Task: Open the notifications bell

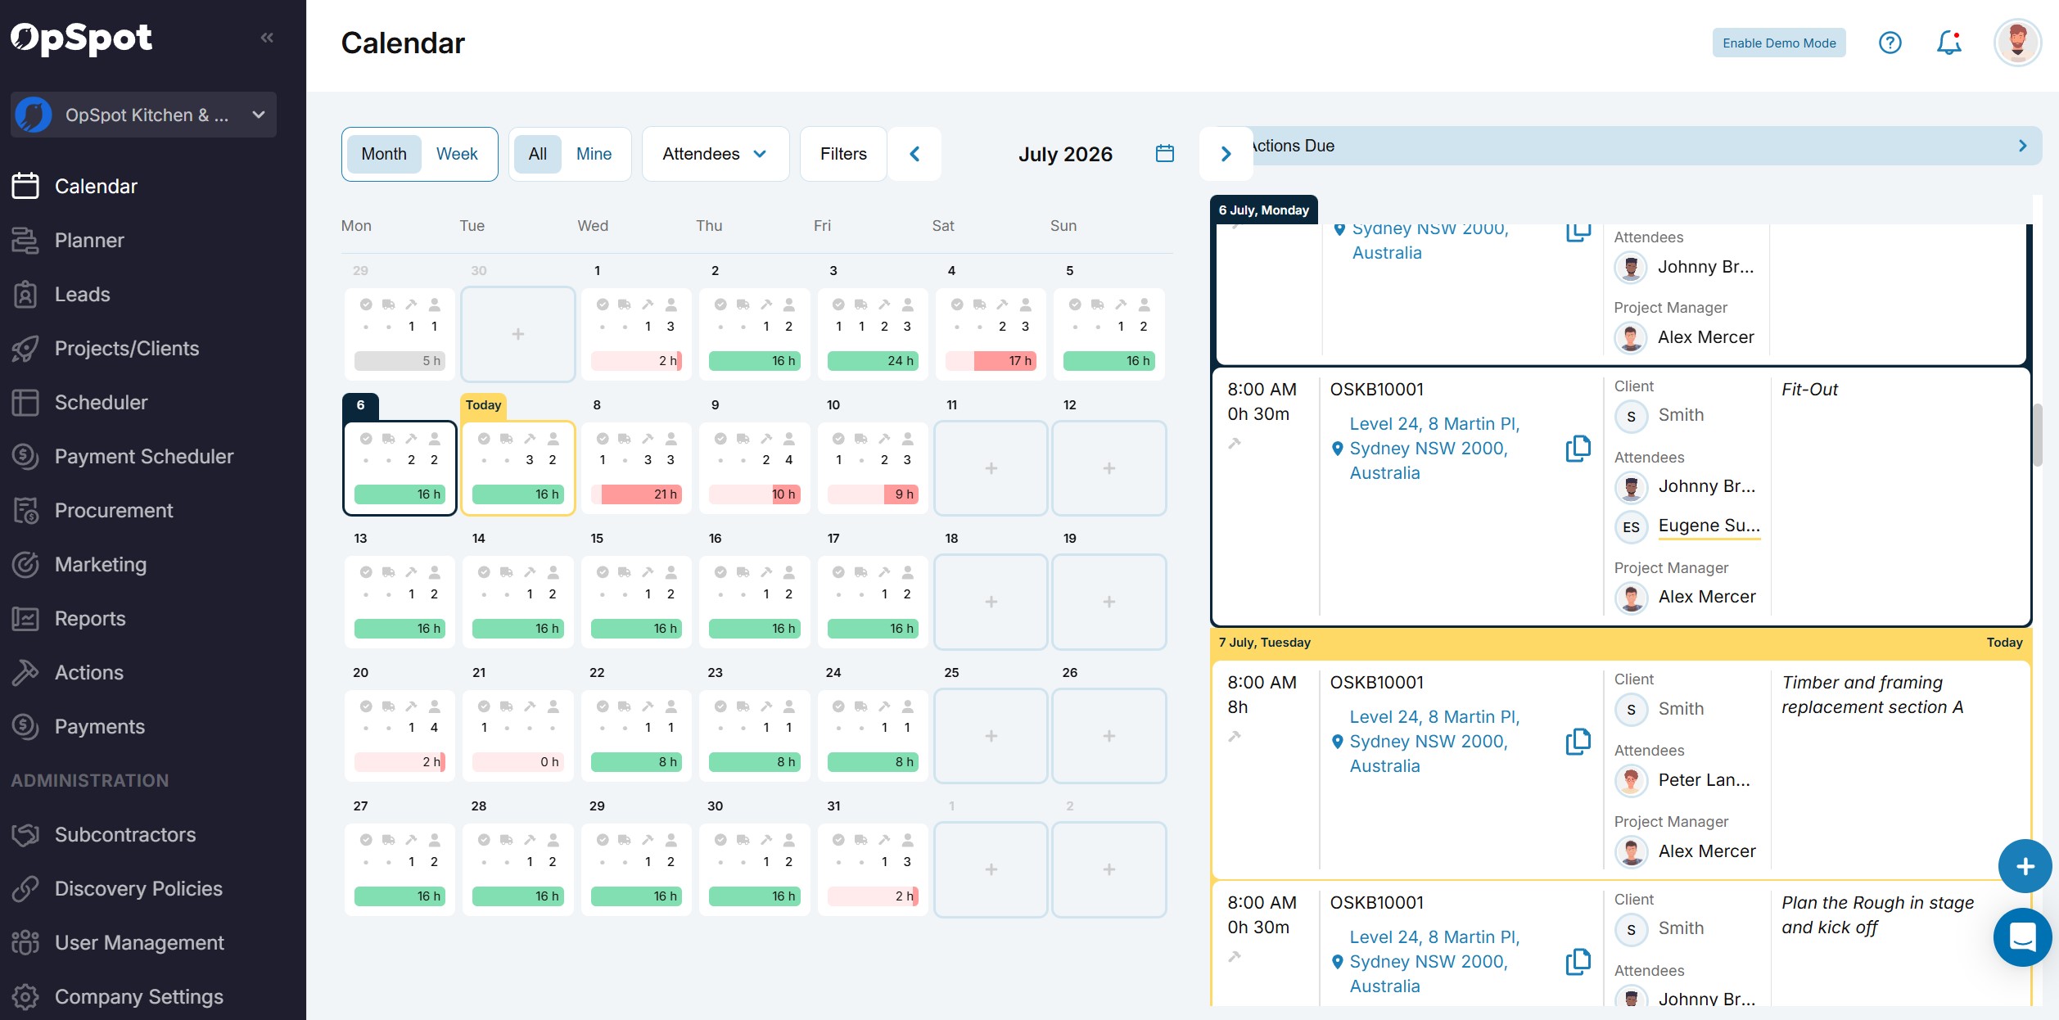Action: pyautogui.click(x=1948, y=43)
